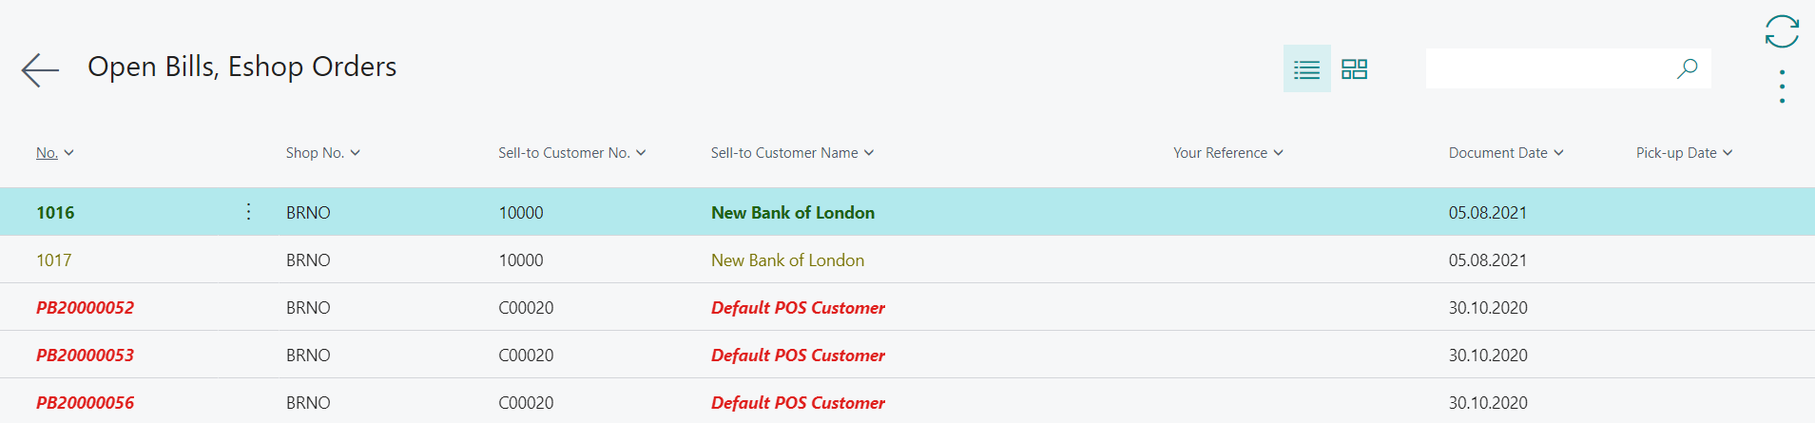1815x423 pixels.
Task: Open bill PB20000052
Action: pos(86,308)
